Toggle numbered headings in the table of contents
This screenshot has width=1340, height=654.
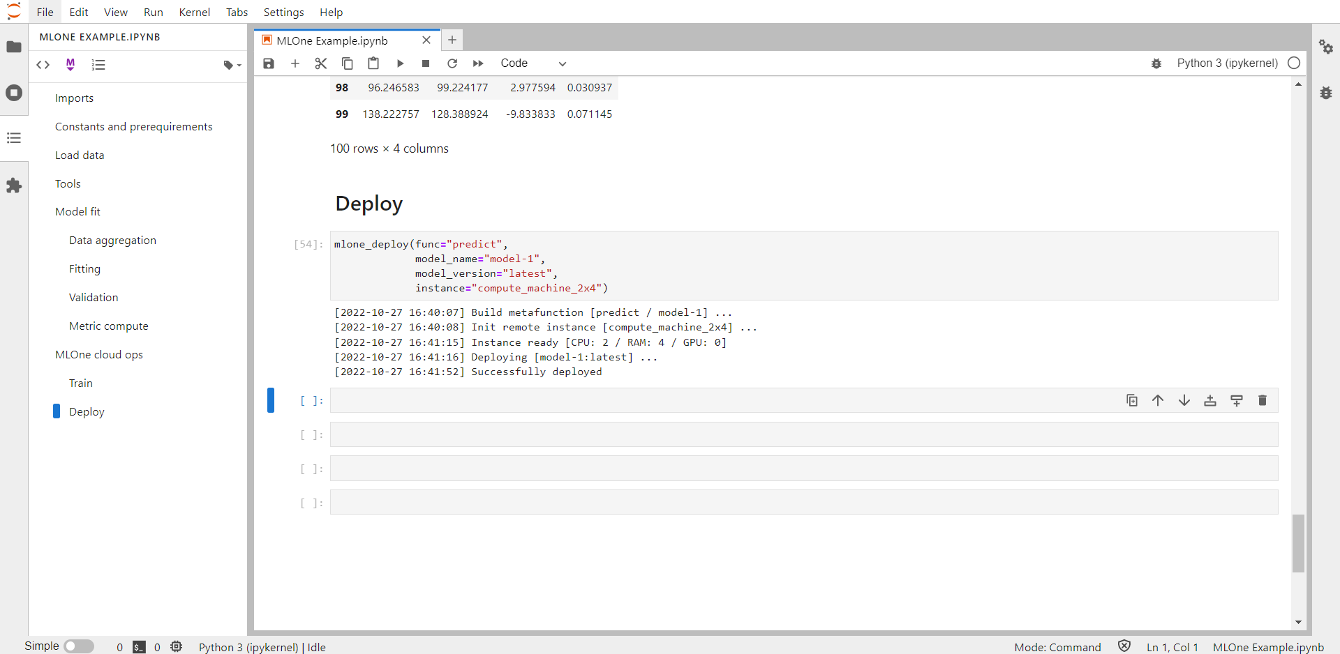click(x=98, y=64)
